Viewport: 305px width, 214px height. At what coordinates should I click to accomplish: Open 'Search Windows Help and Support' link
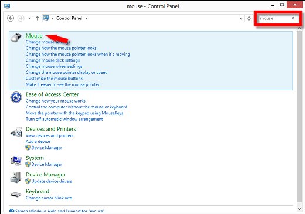[x=60, y=211]
